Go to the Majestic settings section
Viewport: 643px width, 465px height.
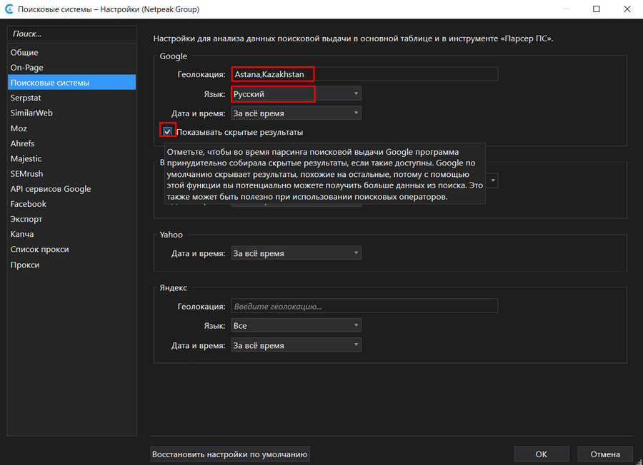pyautogui.click(x=71, y=159)
